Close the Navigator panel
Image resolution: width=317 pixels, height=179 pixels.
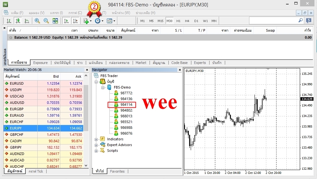click(x=180, y=70)
